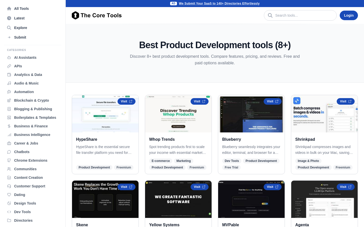Click the Boilerplates & Templates icon
The image size is (364, 227).
tap(9, 118)
